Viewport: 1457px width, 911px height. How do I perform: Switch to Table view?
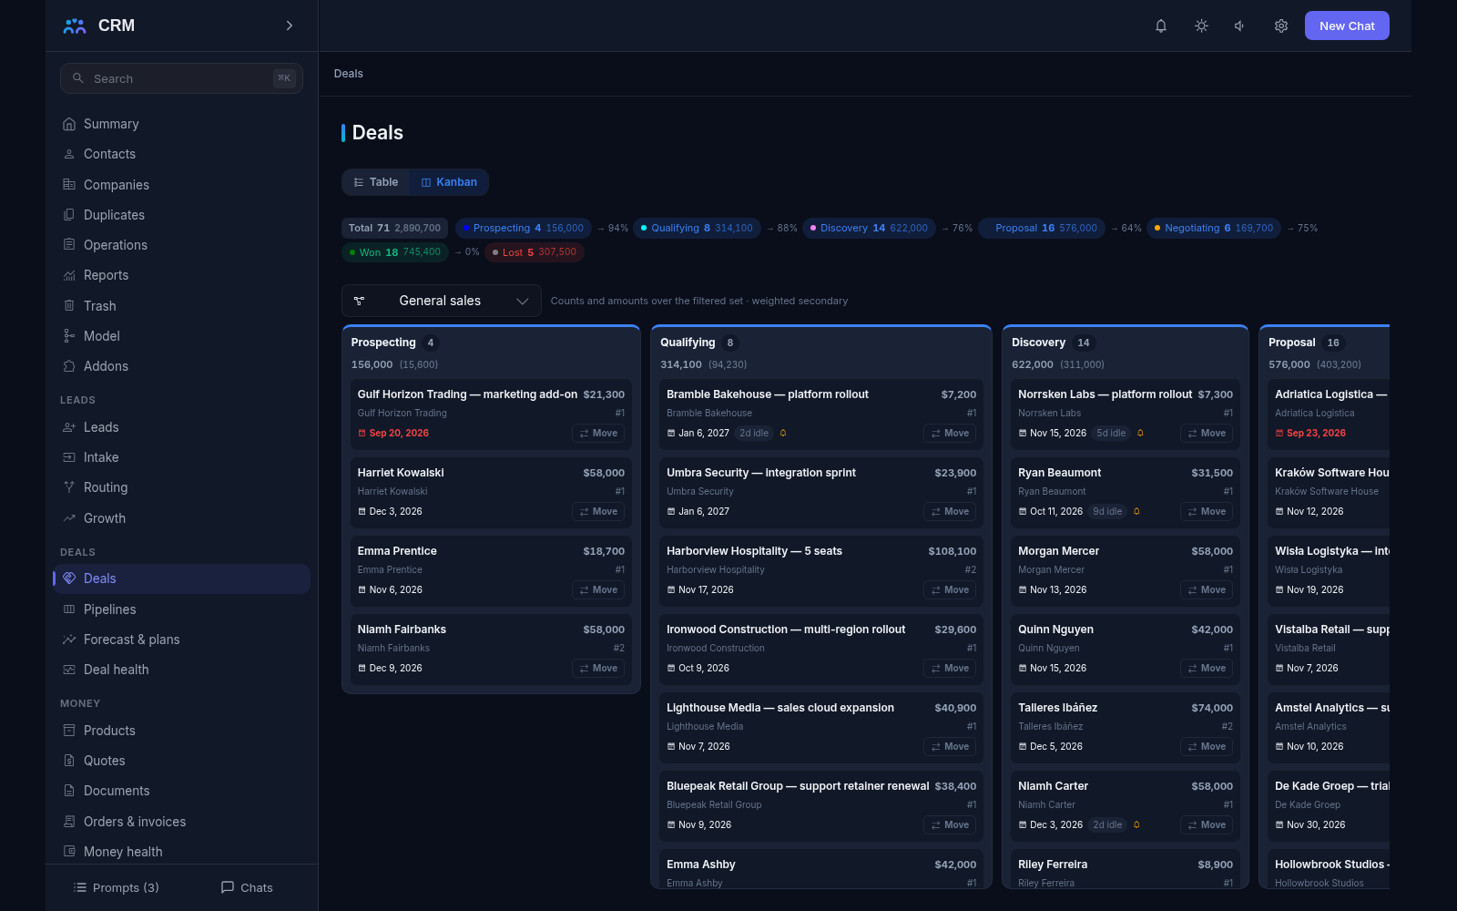tap(375, 182)
